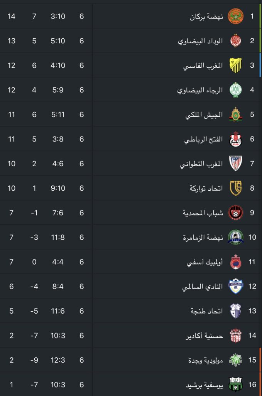Click the المغرب الفاسي yellow striped crest
The image size is (262, 396).
235,65
